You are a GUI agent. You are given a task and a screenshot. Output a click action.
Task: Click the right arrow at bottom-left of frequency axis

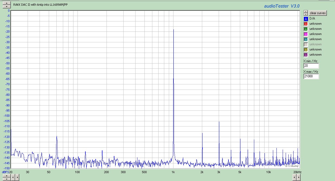click(17, 177)
